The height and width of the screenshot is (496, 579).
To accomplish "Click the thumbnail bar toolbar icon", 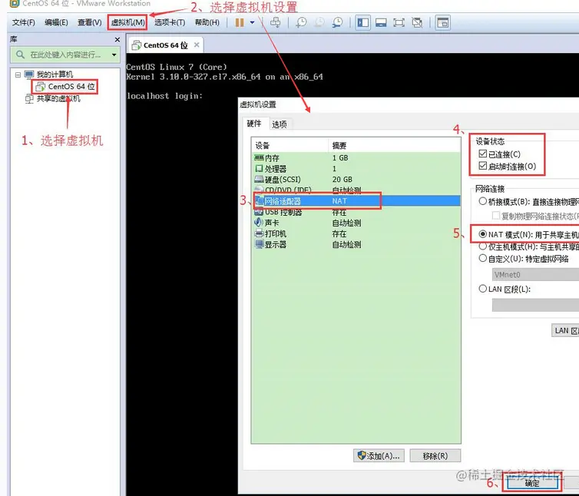I will pos(381,22).
